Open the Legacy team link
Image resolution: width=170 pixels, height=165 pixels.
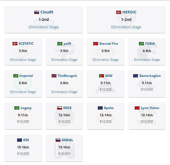point(26,108)
